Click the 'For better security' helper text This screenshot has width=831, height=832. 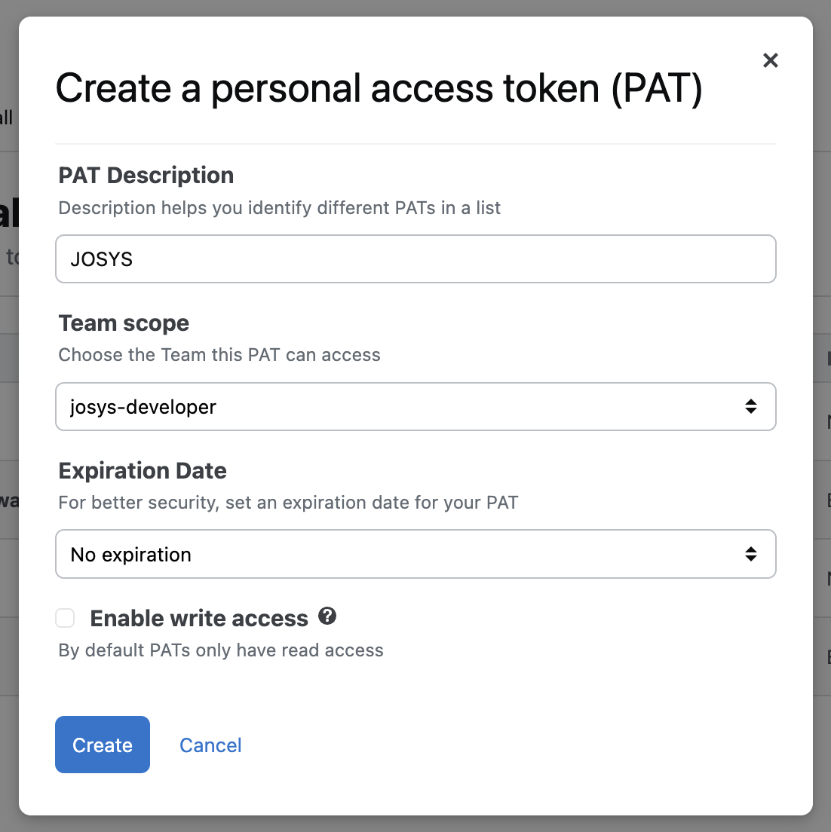coord(288,503)
